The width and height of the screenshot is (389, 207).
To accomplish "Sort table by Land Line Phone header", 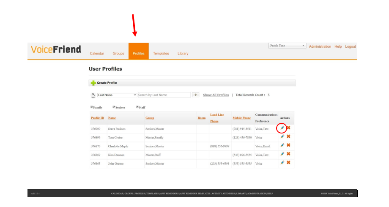I will coord(217,118).
